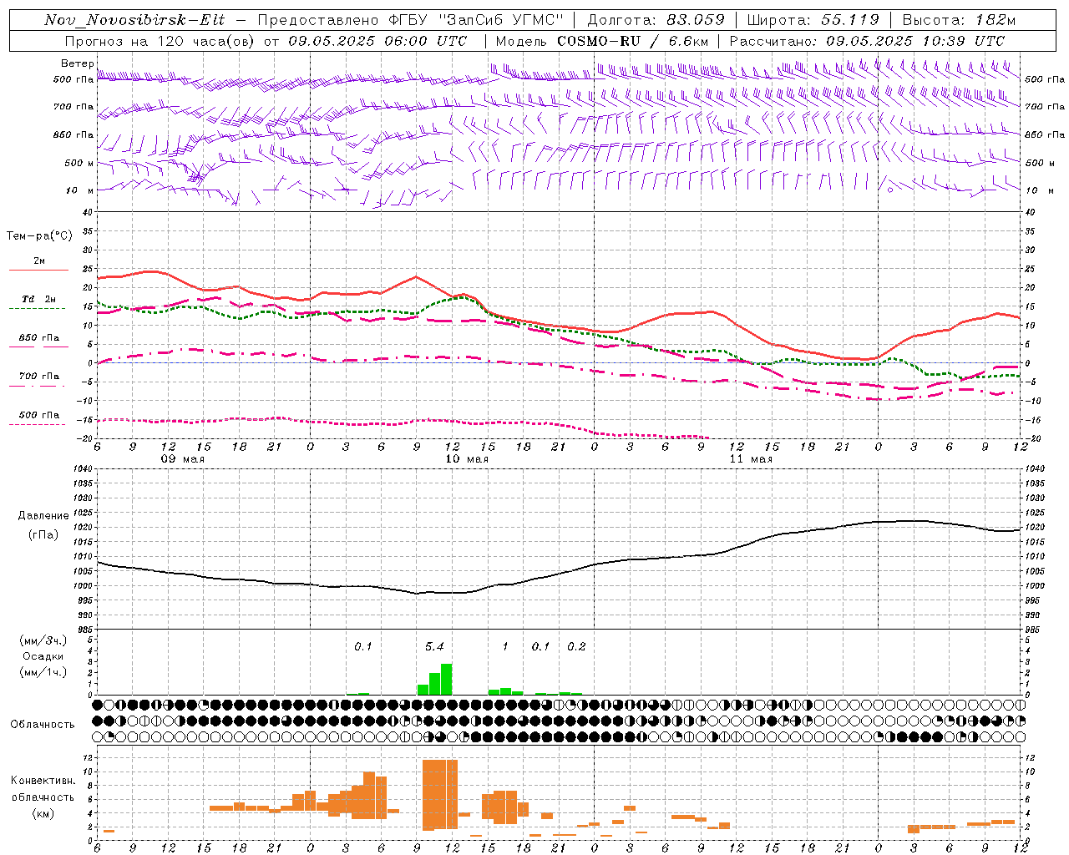Click the Td 2м dew point legend entry

click(x=39, y=299)
